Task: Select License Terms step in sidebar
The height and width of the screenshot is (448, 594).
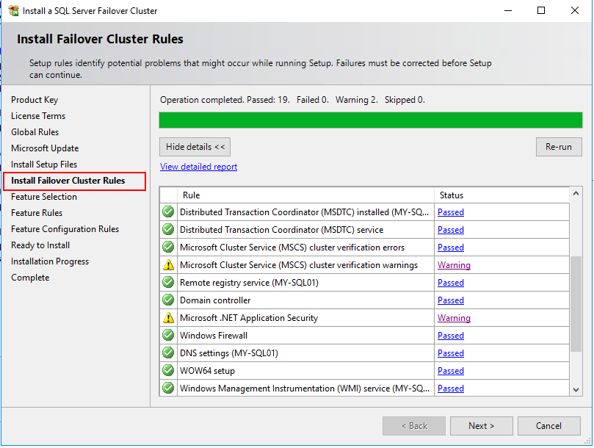Action: [x=38, y=116]
